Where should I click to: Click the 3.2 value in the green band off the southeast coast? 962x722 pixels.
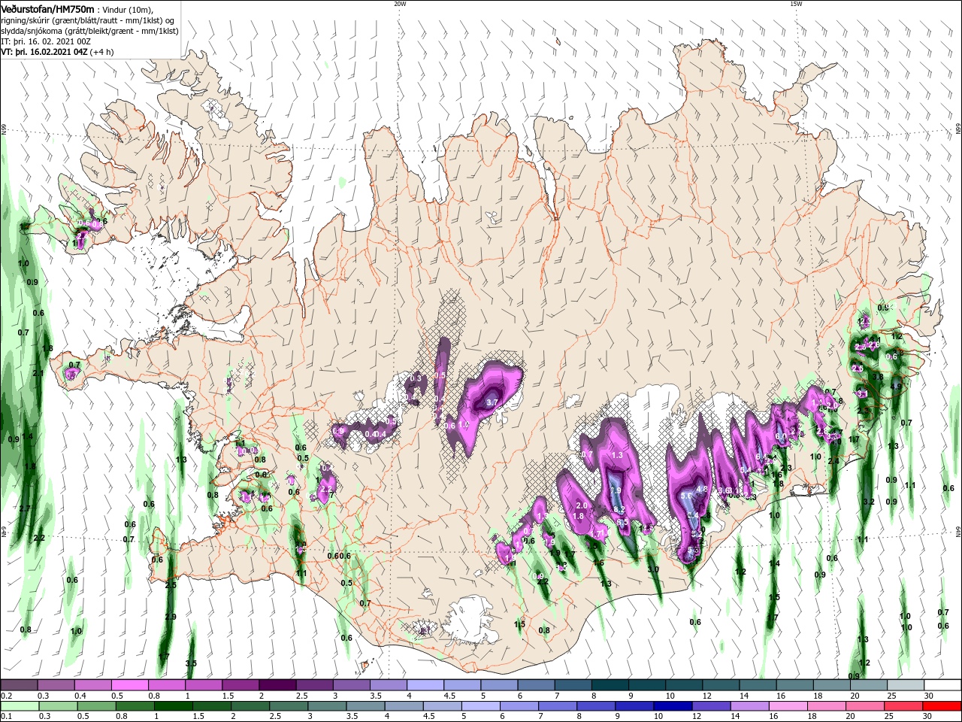tap(870, 502)
